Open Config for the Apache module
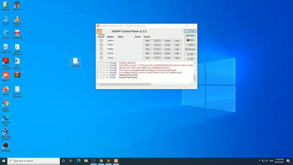The height and width of the screenshot is (165, 293). click(x=167, y=41)
